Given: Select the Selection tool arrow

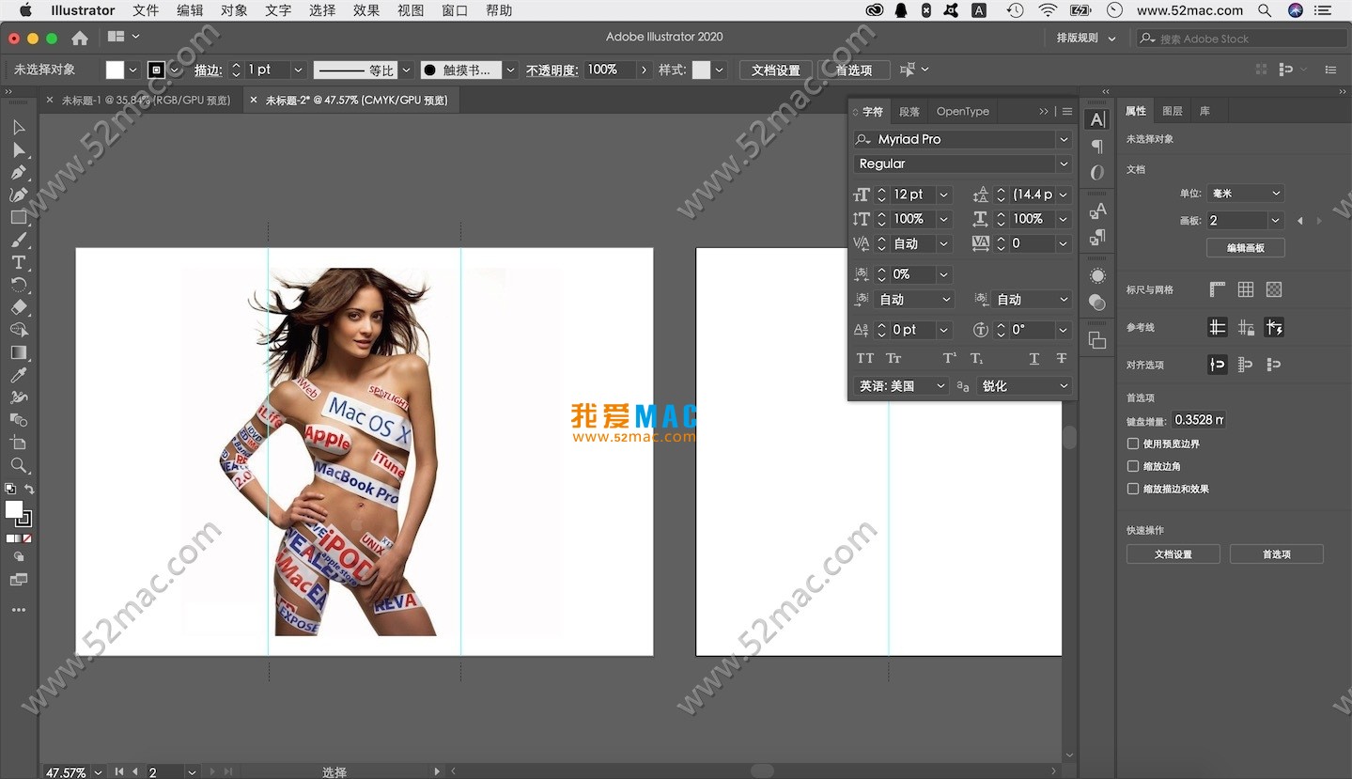Looking at the screenshot, I should [x=19, y=127].
